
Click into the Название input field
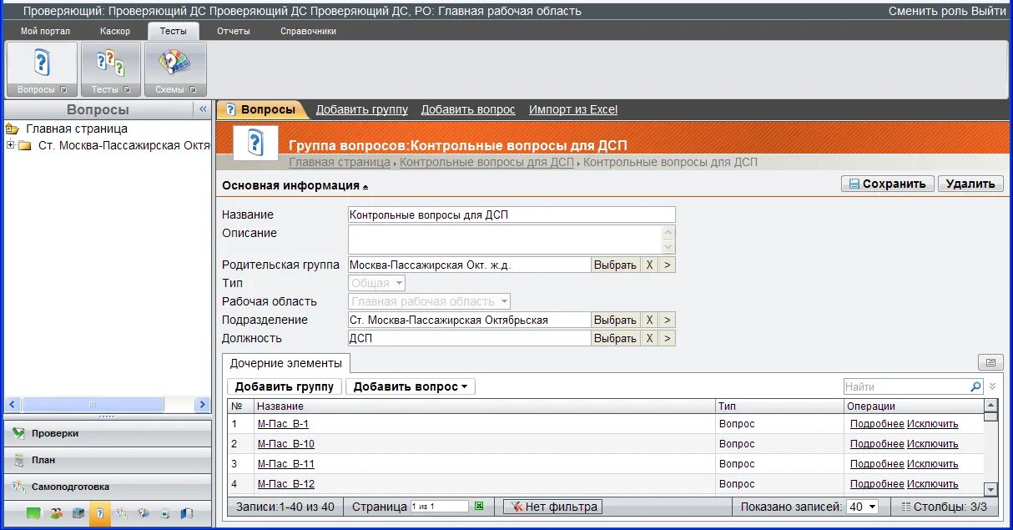point(512,215)
